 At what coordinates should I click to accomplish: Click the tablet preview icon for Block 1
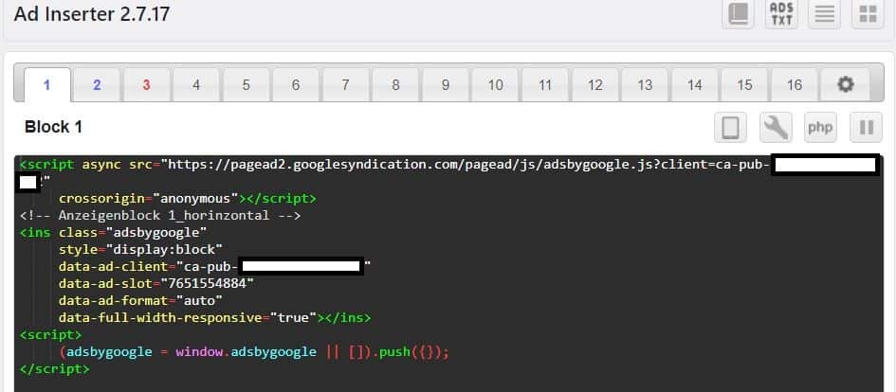tap(730, 127)
